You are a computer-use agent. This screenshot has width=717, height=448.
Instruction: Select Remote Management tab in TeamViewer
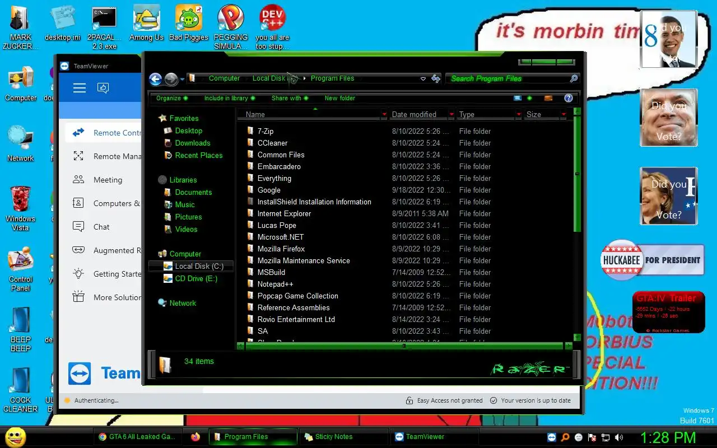pyautogui.click(x=104, y=156)
